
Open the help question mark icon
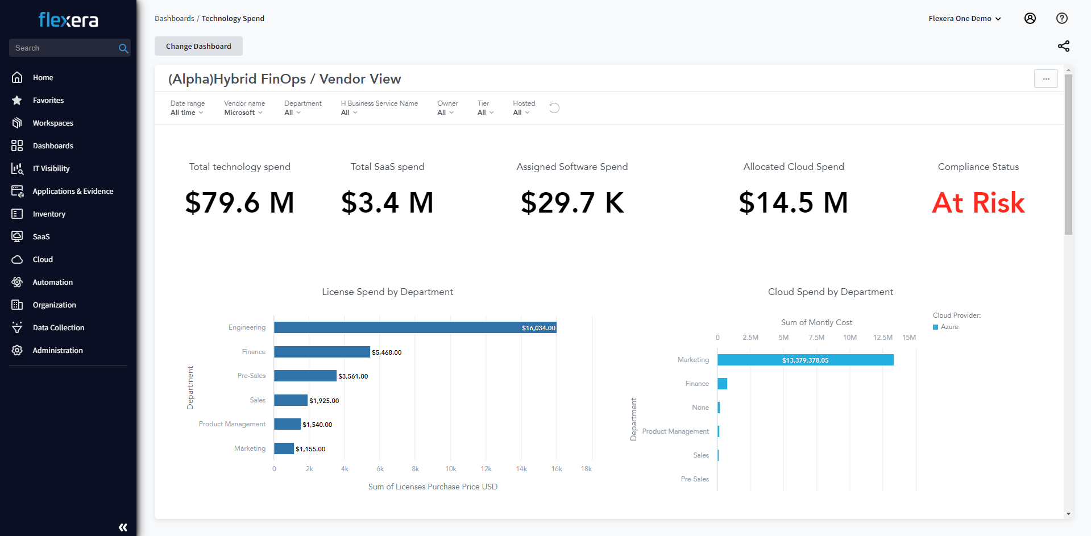pyautogui.click(x=1061, y=18)
